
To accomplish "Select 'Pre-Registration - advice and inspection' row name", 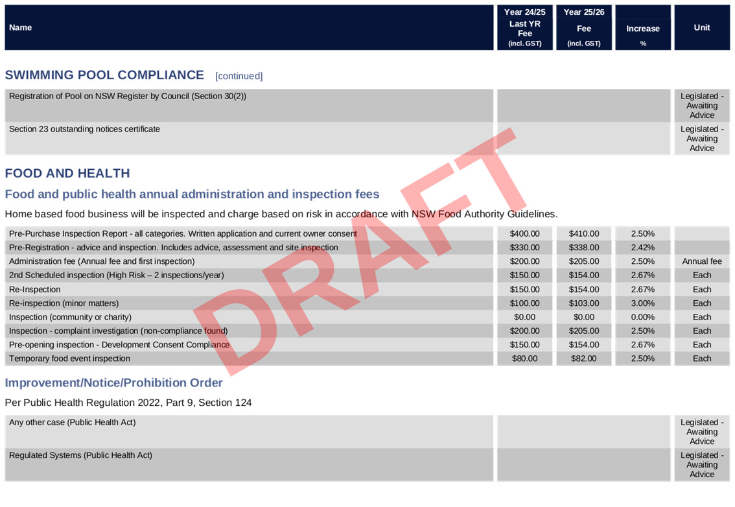I will (x=174, y=247).
